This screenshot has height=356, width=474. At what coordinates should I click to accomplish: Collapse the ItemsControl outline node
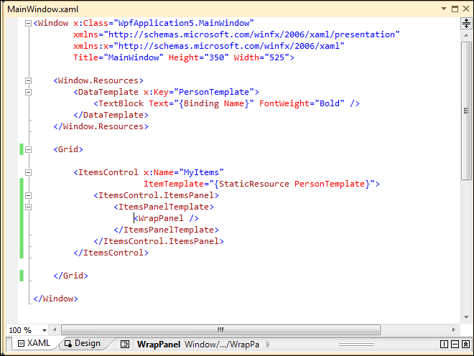[x=28, y=172]
